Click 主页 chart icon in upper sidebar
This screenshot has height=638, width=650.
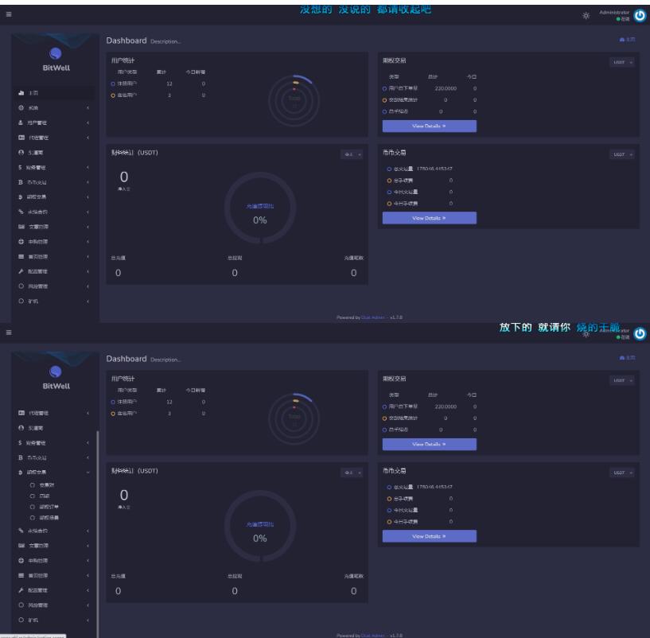point(19,93)
